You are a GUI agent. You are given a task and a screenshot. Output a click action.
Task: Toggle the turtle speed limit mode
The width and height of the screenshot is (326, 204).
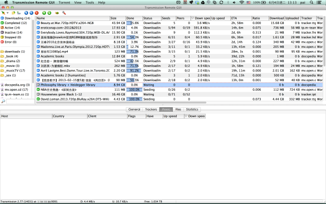pyautogui.click(x=57, y=13)
